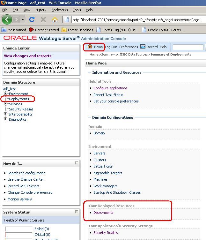Image resolution: width=206 pixels, height=240 pixels.
Task: Click the stop loading X icon
Action: point(43,19)
